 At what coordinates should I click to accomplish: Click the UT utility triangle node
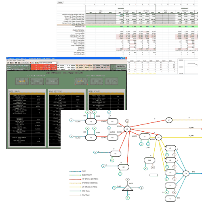[128, 188]
